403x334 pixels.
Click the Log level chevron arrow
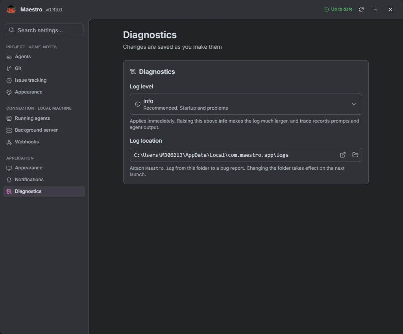[x=354, y=104]
